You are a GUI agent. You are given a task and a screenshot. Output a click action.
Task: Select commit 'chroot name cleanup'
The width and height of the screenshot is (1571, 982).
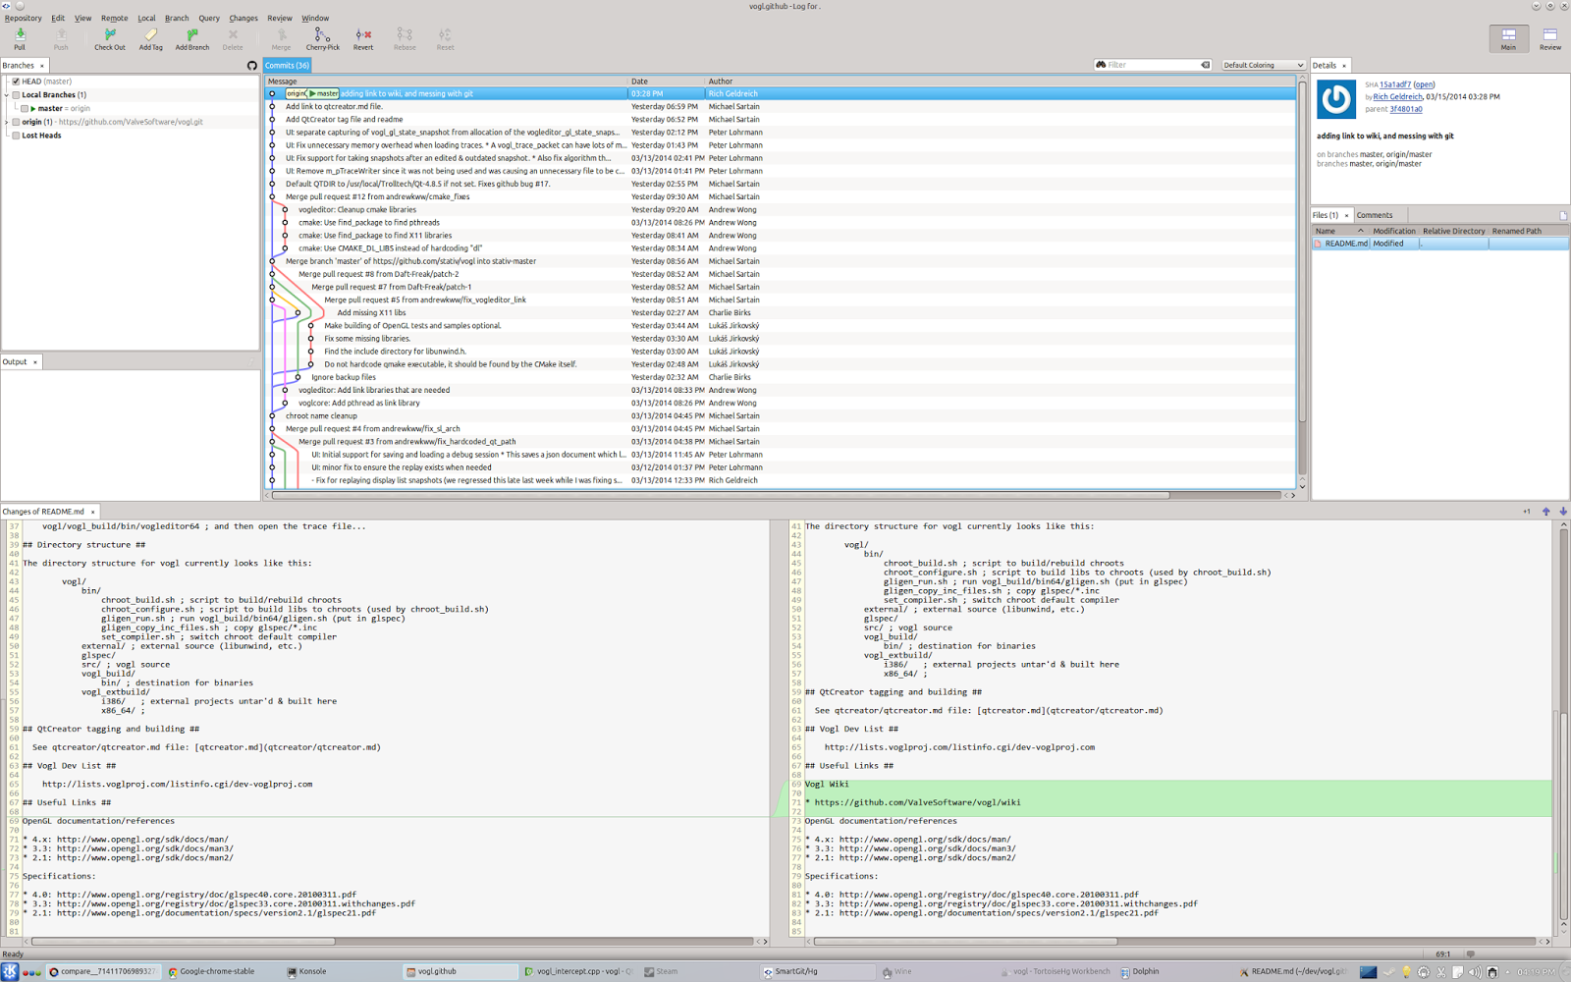tap(781, 416)
